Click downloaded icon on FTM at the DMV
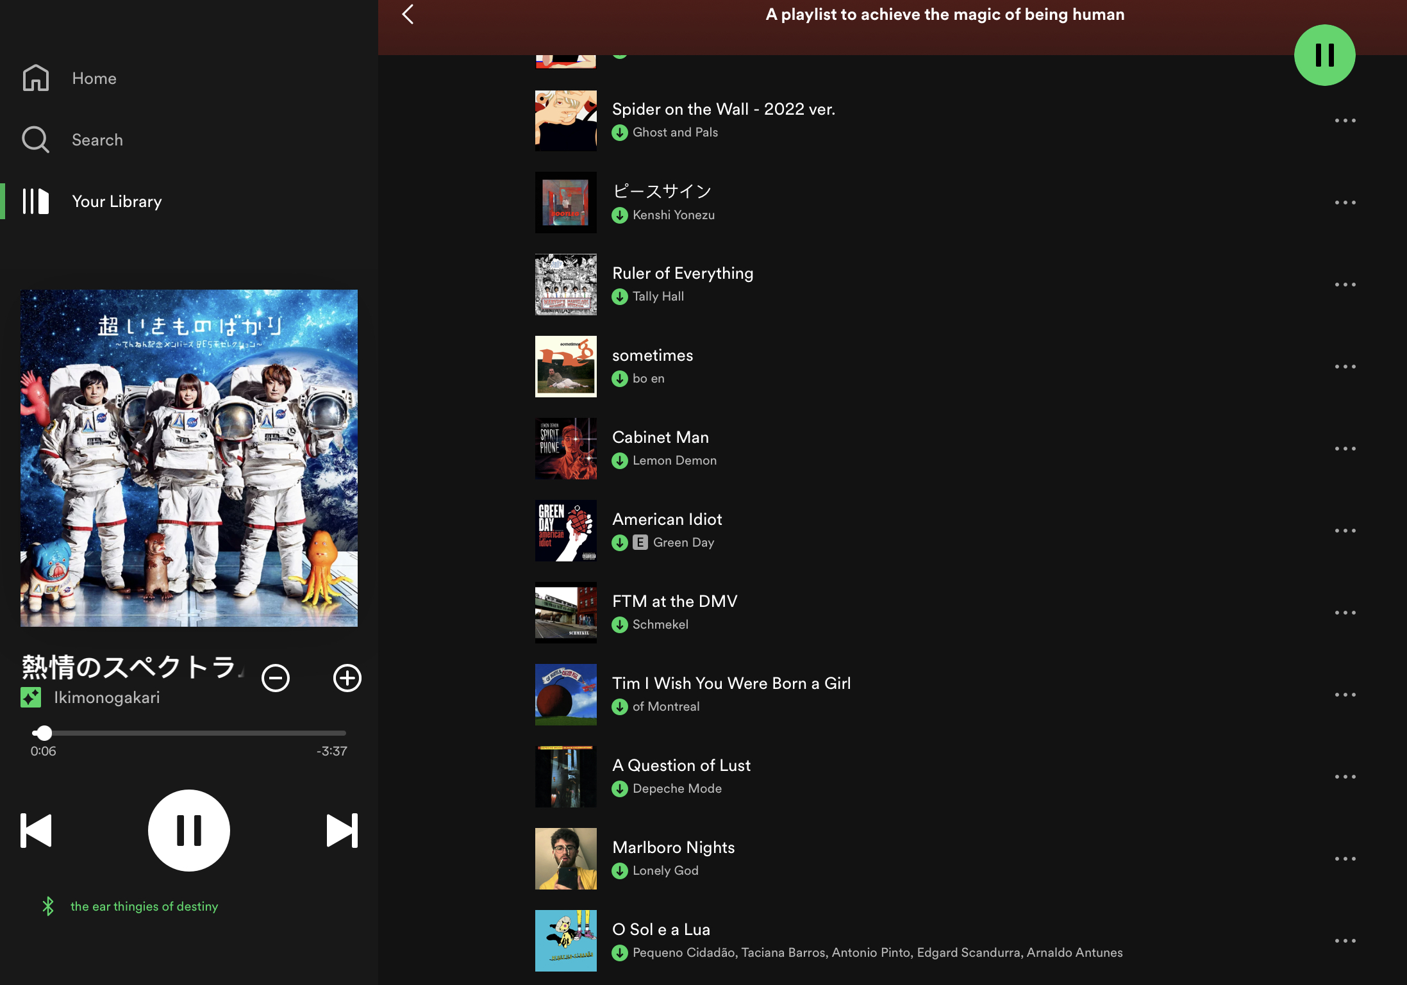 tap(619, 625)
